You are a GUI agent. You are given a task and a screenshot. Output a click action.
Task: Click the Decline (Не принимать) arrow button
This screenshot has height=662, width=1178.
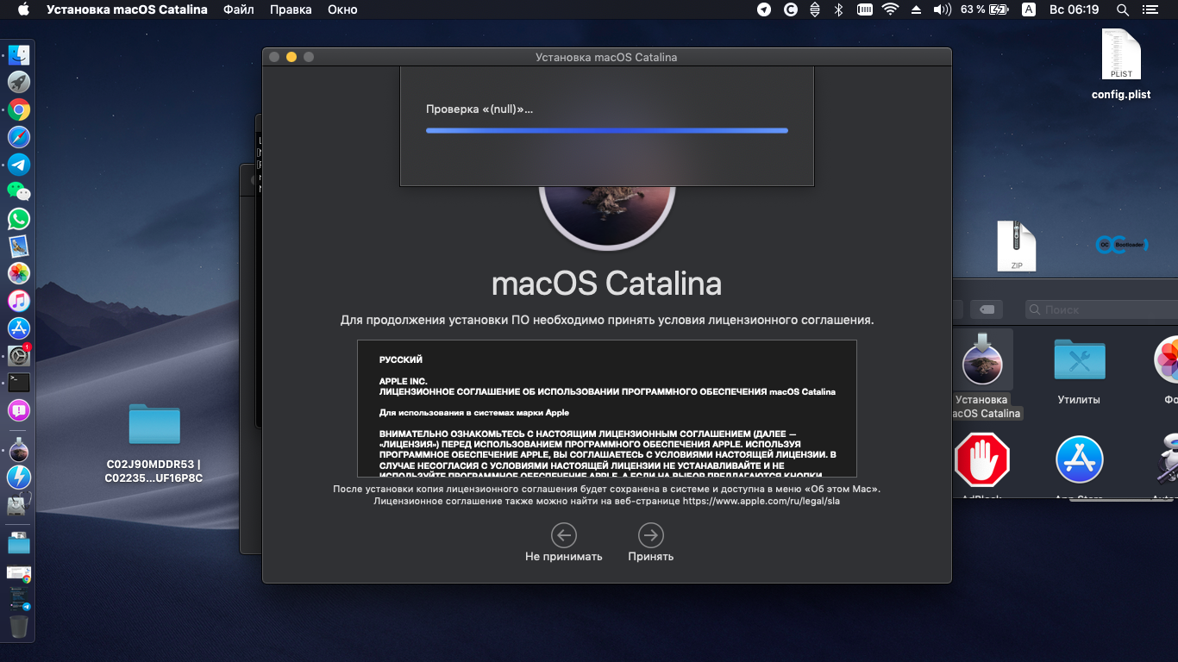pos(563,535)
